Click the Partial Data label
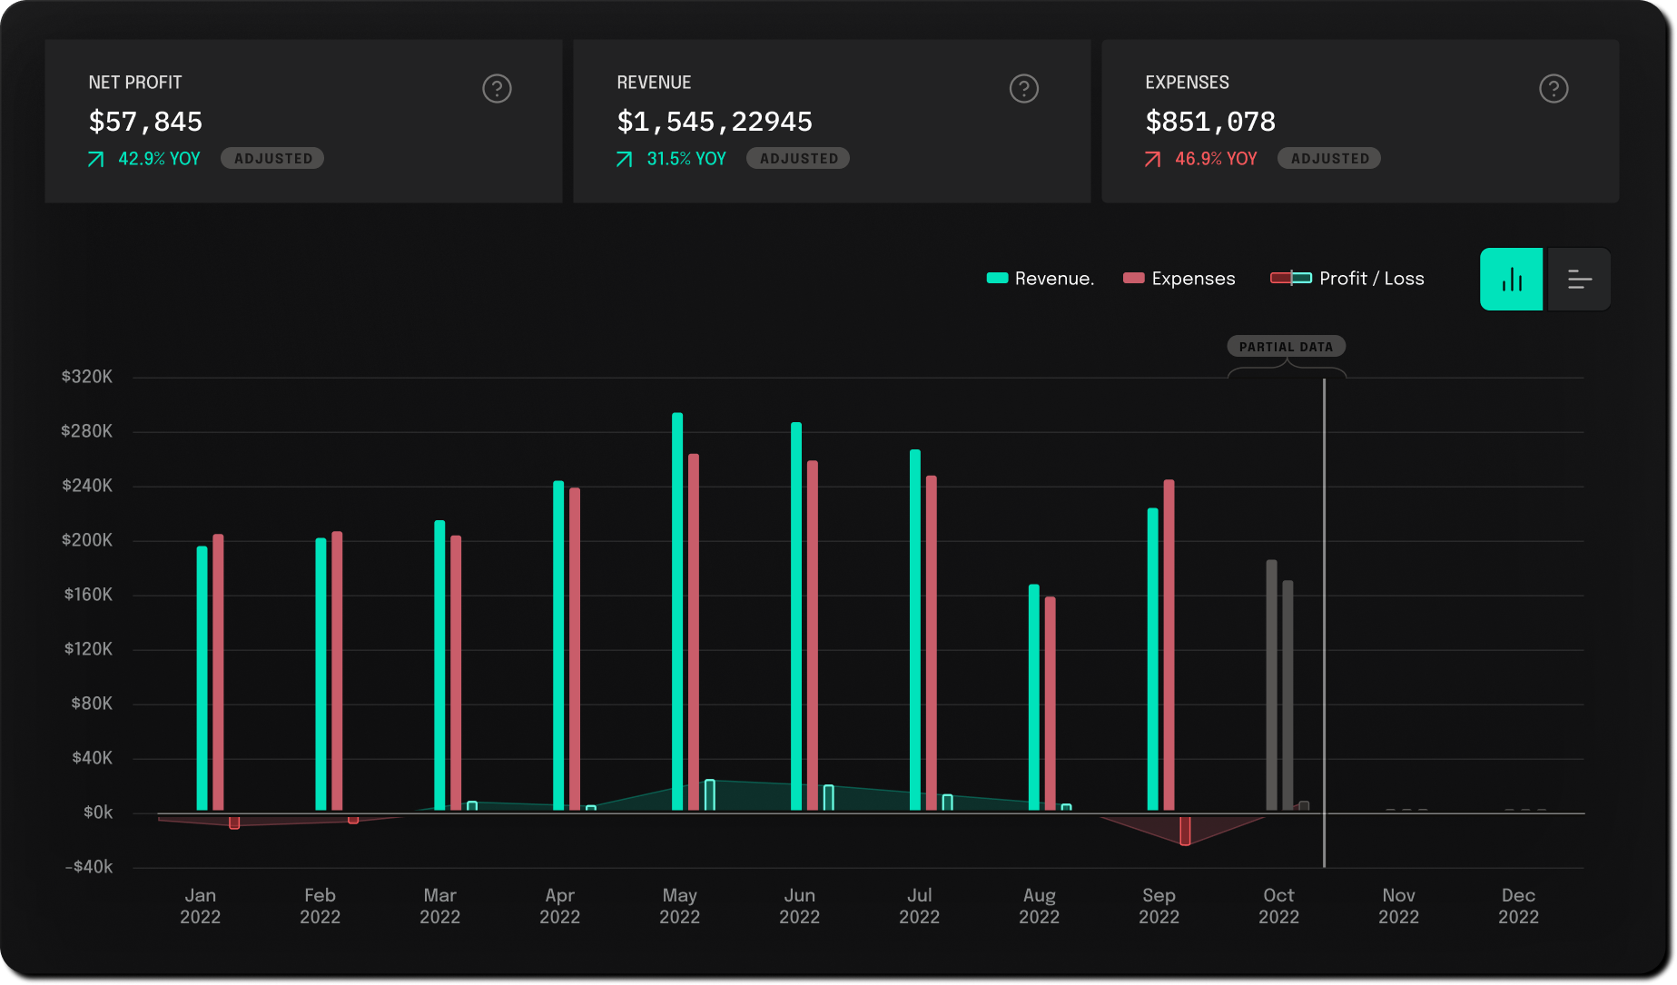 pyautogui.click(x=1286, y=347)
